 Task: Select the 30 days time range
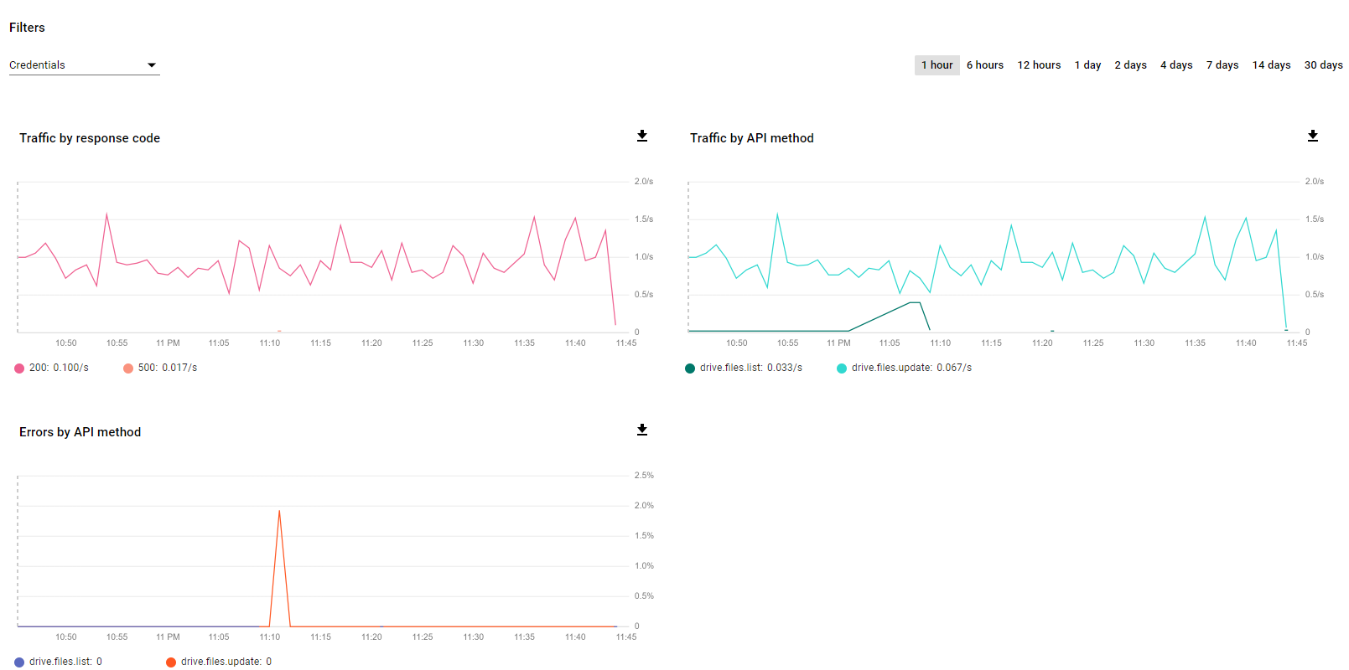(x=1323, y=65)
